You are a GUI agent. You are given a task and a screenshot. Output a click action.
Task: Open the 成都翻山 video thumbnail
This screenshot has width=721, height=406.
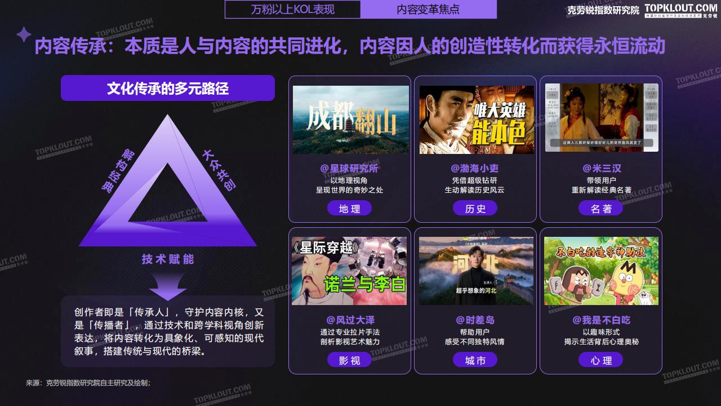click(351, 120)
